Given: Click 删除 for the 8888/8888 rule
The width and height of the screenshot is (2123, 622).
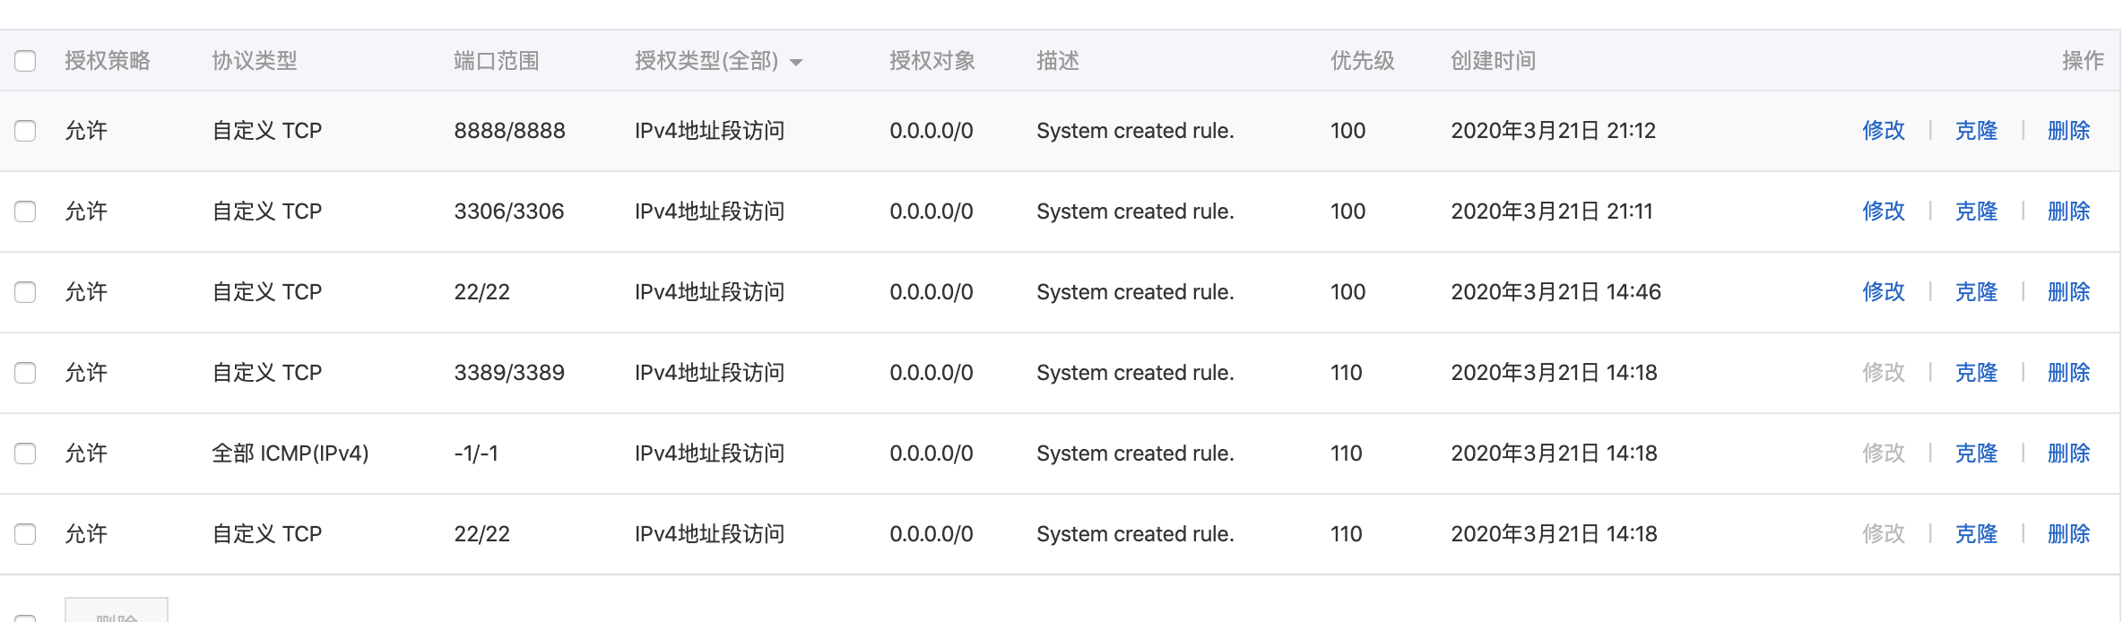Looking at the screenshot, I should (2068, 131).
